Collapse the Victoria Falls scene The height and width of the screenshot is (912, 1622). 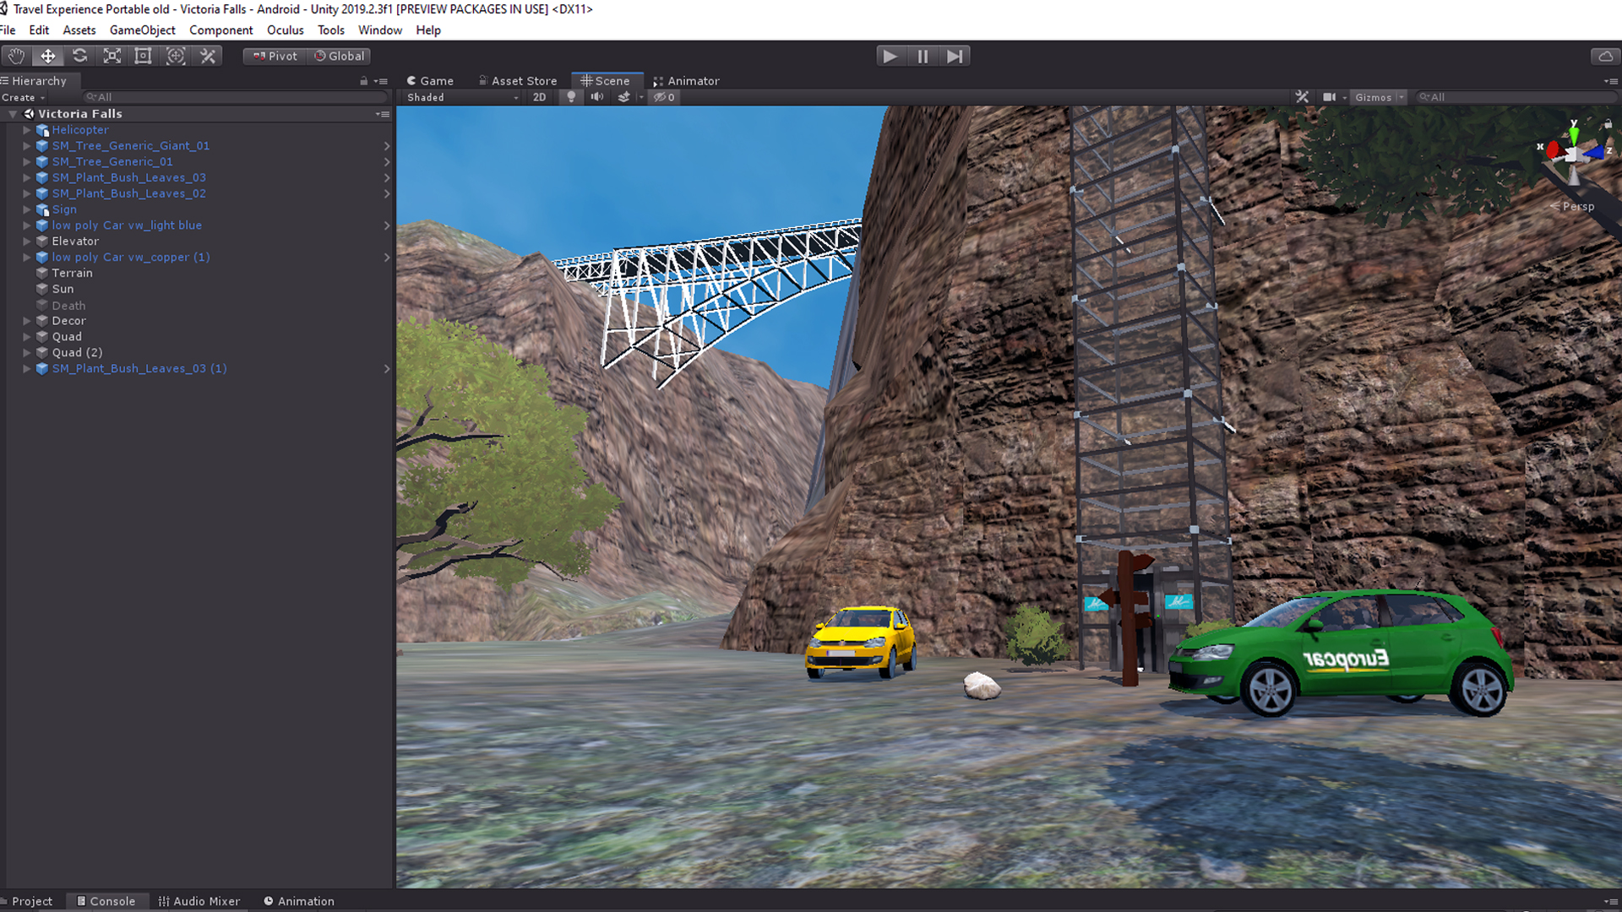[13, 114]
